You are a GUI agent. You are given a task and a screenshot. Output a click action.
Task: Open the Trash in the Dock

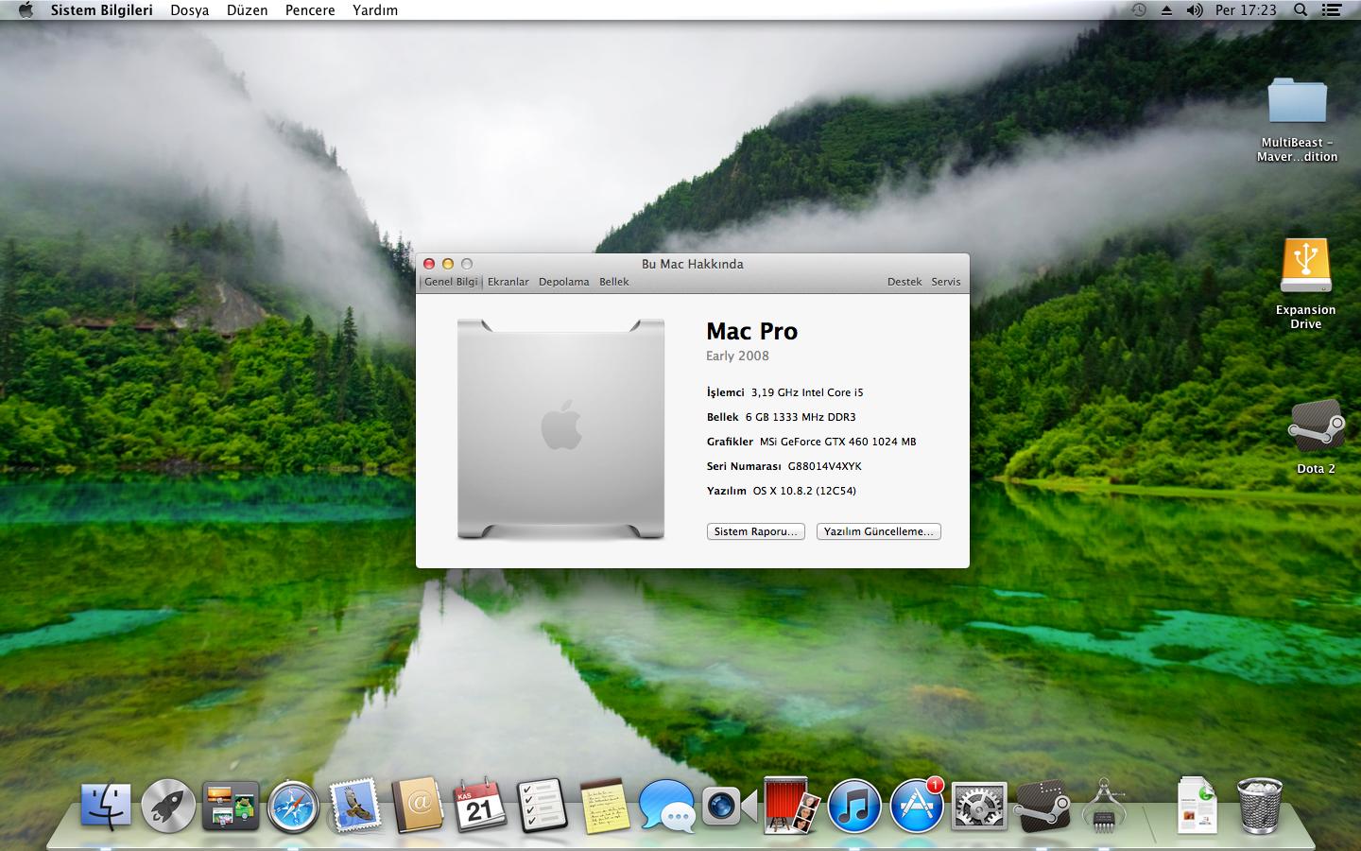(1259, 806)
